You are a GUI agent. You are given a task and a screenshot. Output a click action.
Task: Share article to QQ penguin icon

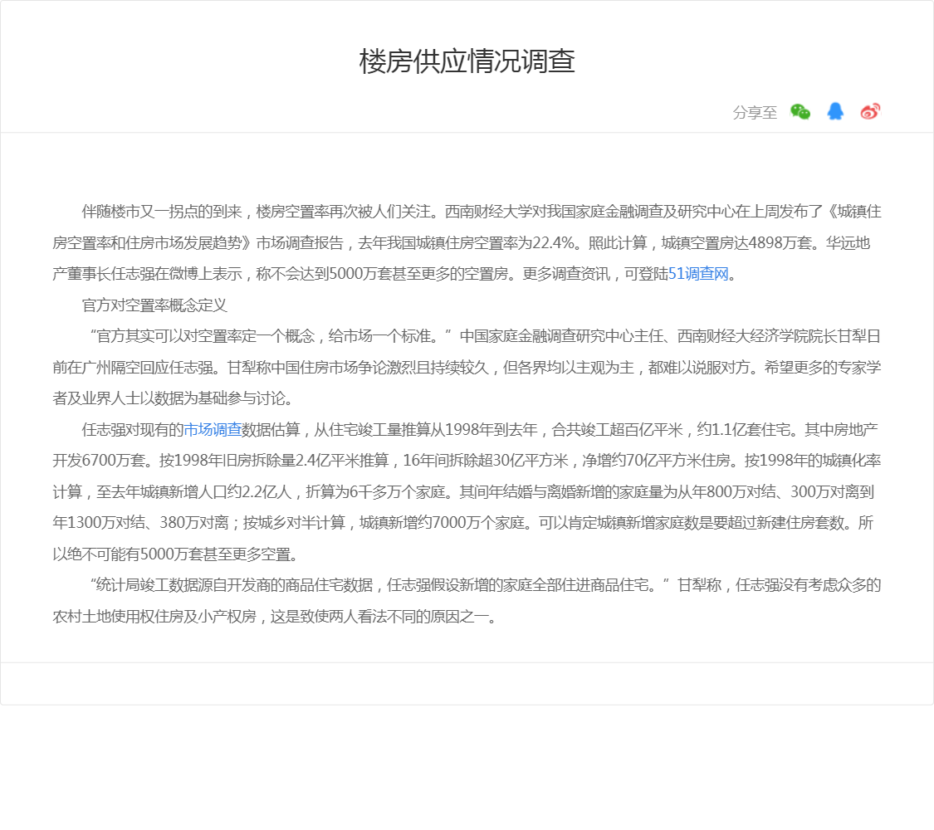[835, 111]
